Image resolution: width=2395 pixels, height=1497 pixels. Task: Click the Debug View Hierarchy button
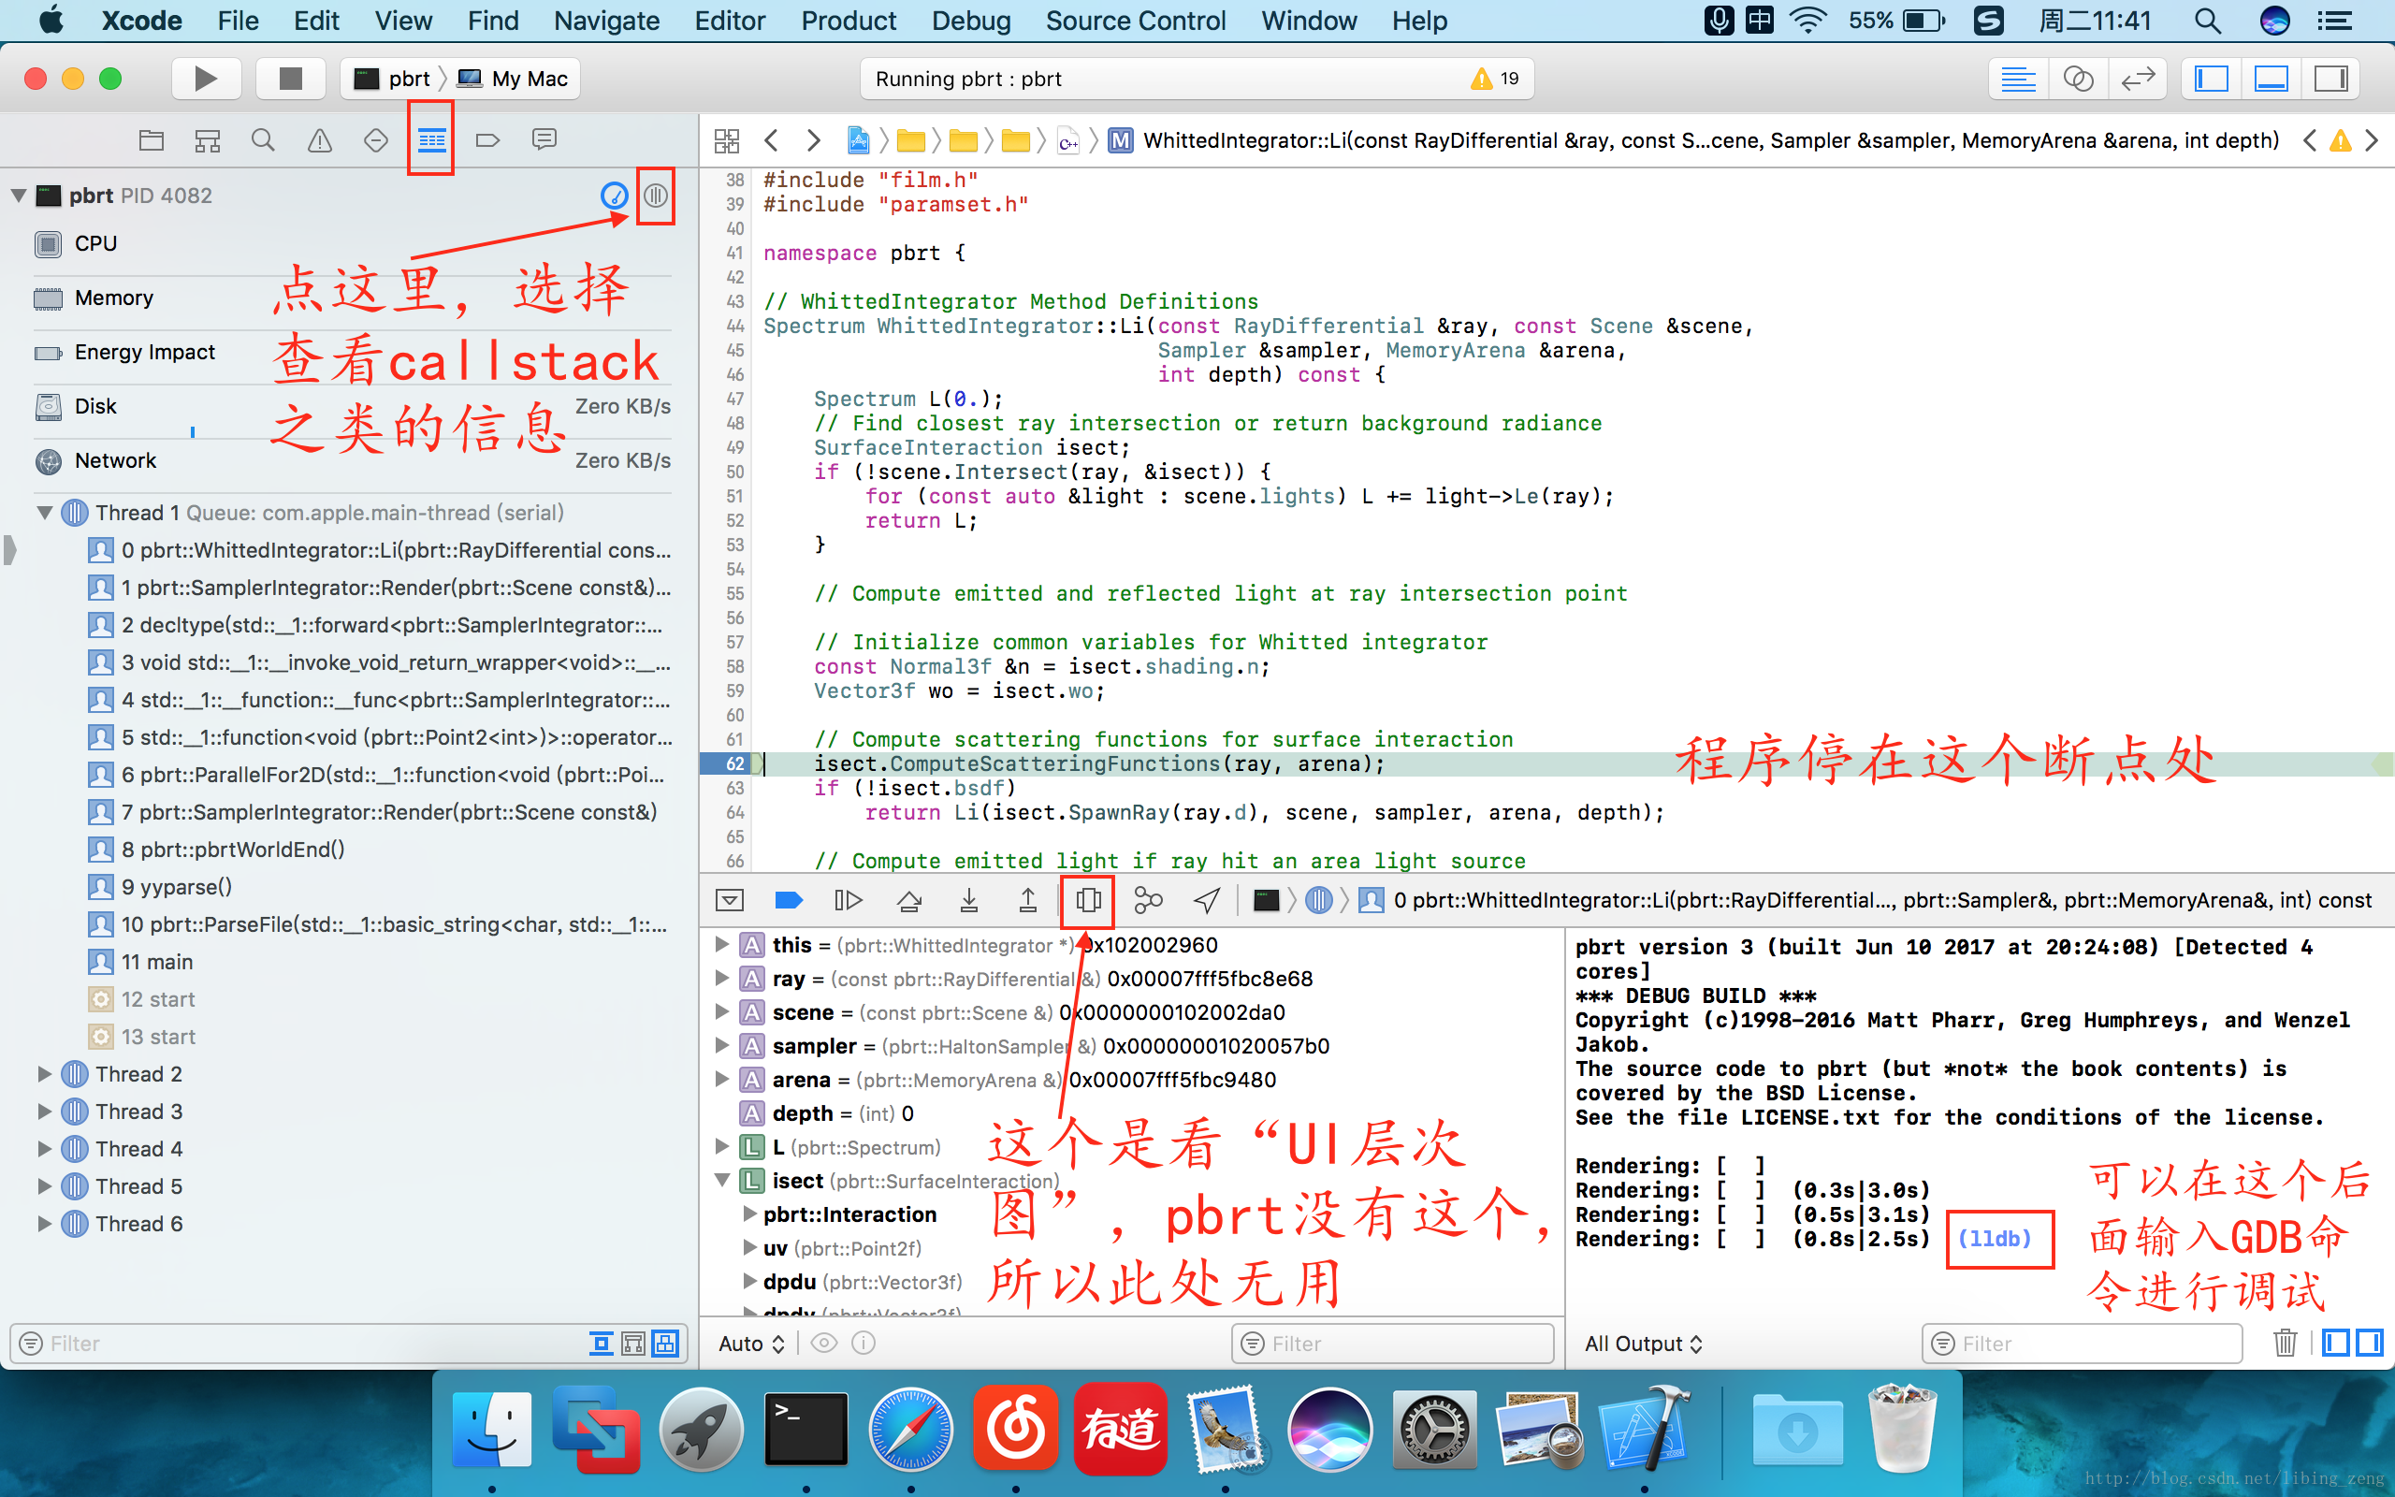pos(1088,900)
